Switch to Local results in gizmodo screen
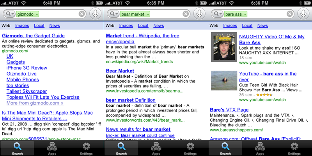The height and width of the screenshot is (156, 312). coord(39,26)
